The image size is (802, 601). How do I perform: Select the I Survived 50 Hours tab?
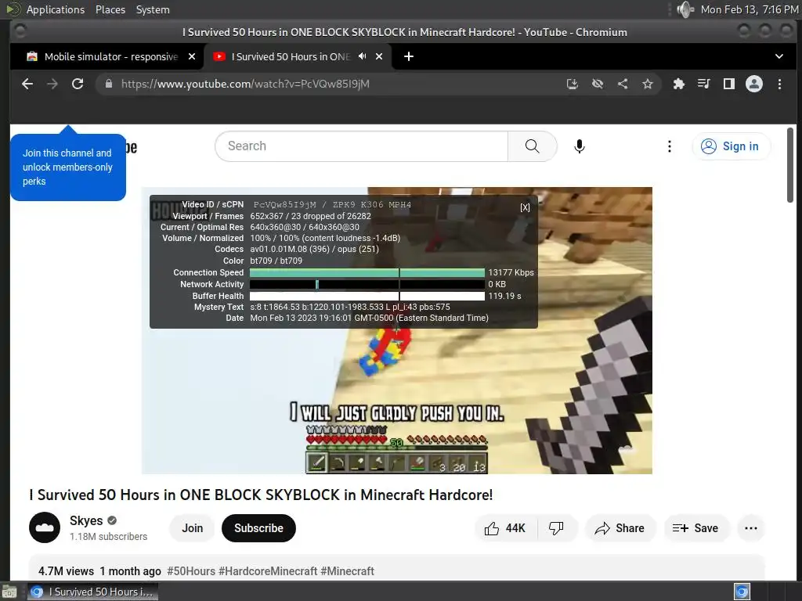pos(298,56)
